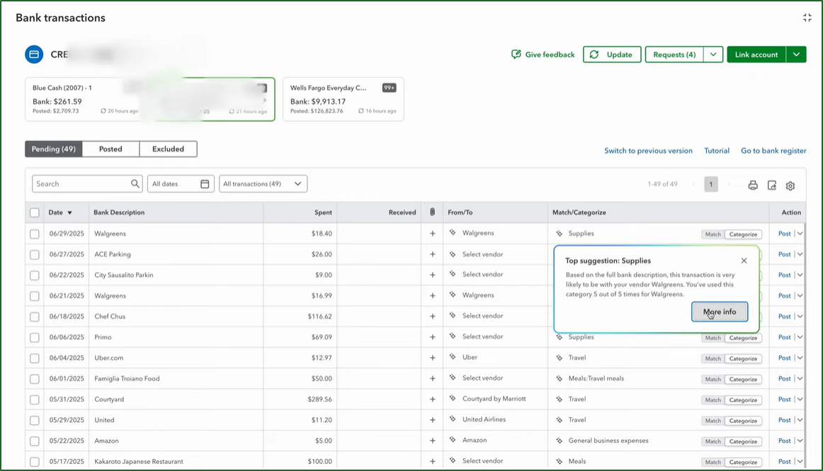Check the Uber.com row checkbox

point(35,358)
